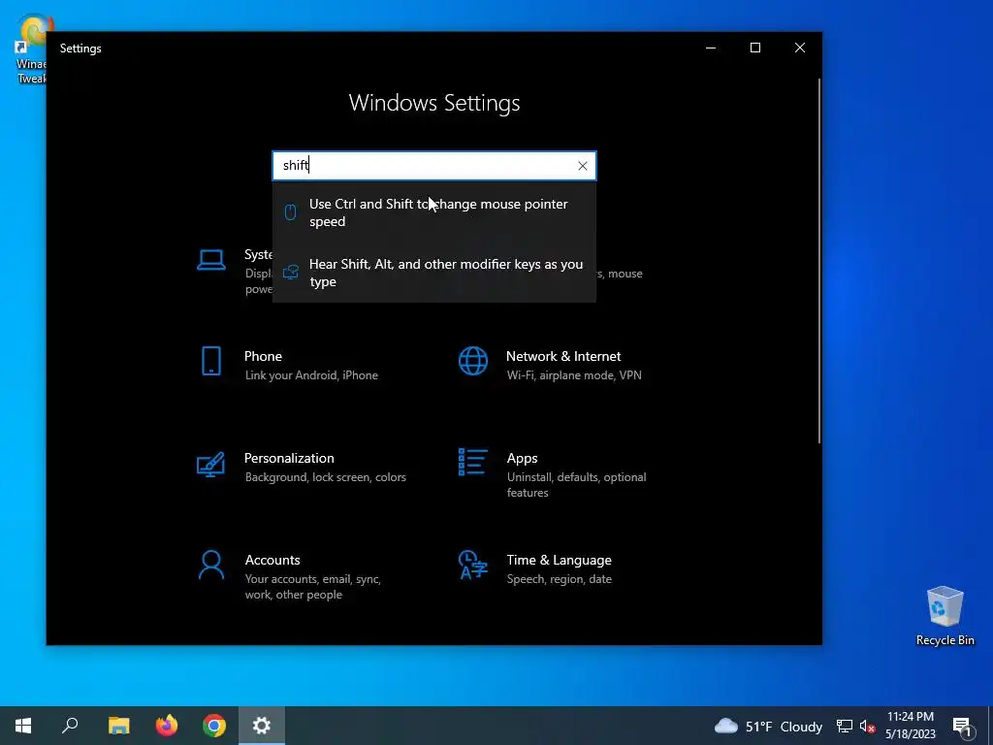
Task: Open Phone settings category label
Action: coord(263,356)
